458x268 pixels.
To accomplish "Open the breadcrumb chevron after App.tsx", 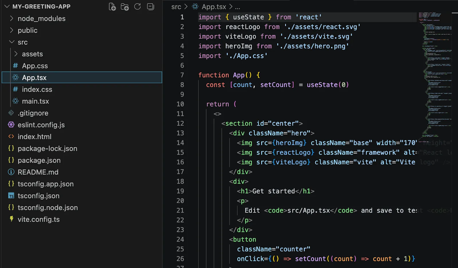I will (x=231, y=7).
